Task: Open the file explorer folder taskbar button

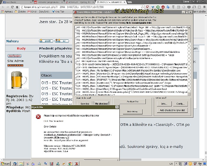Action: [x=21, y=164]
